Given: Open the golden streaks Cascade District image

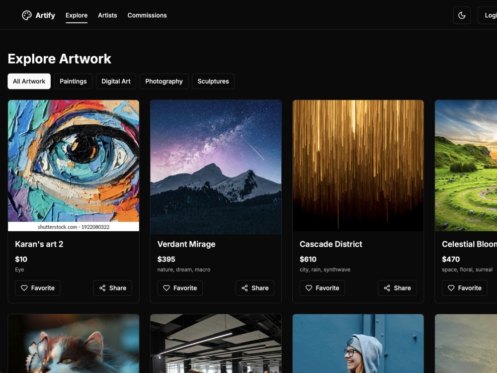Looking at the screenshot, I should 358,166.
